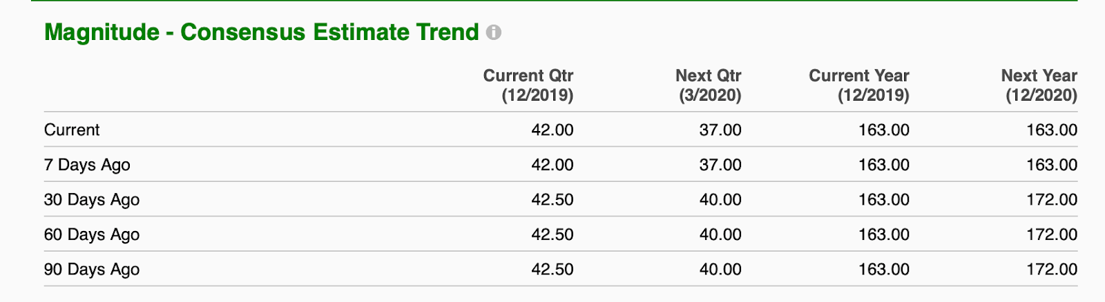The height and width of the screenshot is (302, 1105).
Task: Select the 7 Days Ago row label
Action: (x=87, y=165)
